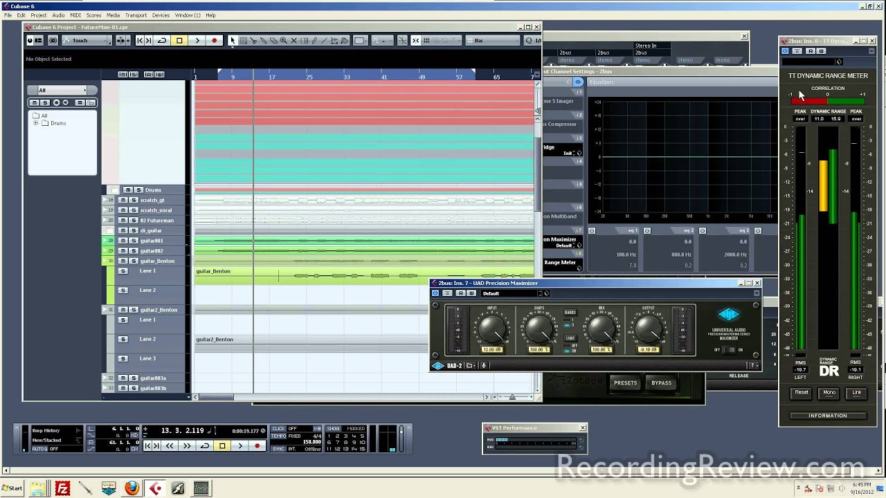Open the File menu

[x=8, y=15]
